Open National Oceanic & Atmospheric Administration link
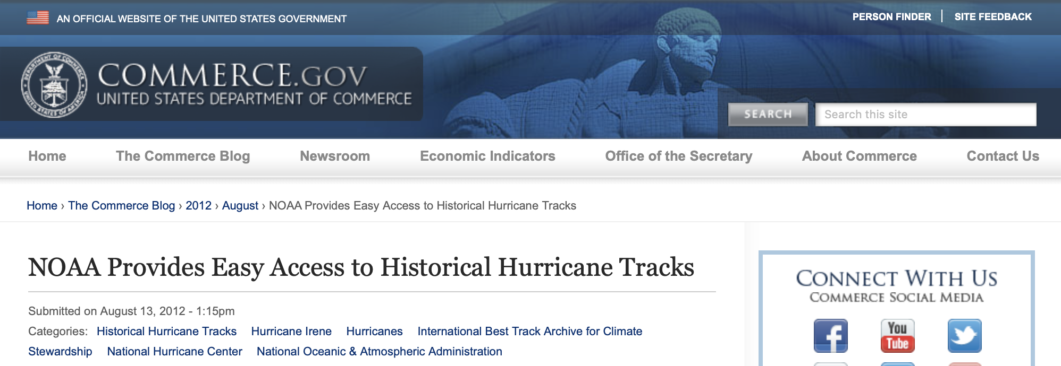 379,351
